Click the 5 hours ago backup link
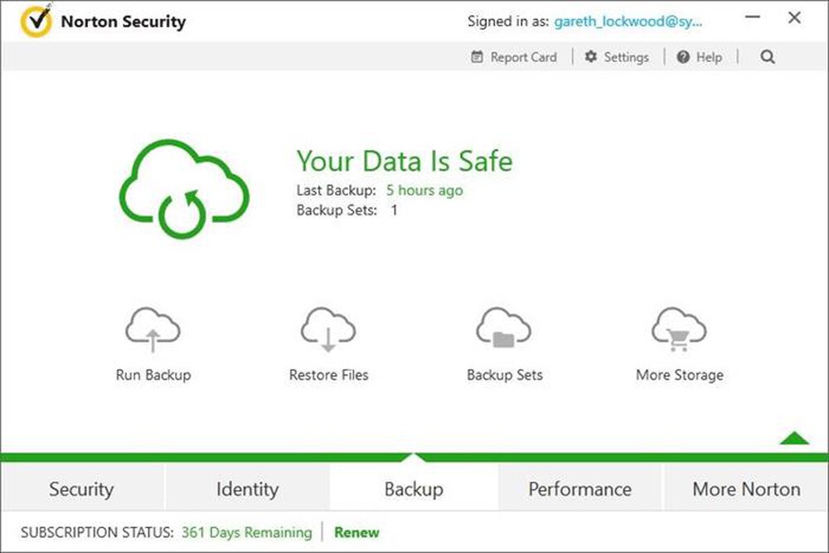 tap(424, 190)
